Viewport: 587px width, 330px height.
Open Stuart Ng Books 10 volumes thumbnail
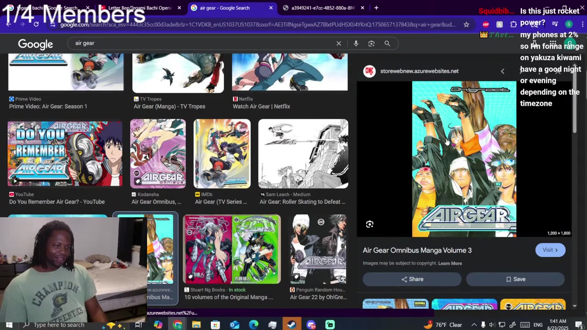(232, 249)
